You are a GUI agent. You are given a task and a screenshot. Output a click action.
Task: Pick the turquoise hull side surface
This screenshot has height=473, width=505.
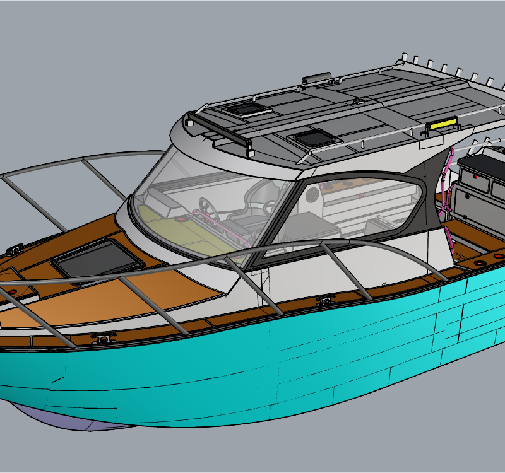click(x=251, y=364)
